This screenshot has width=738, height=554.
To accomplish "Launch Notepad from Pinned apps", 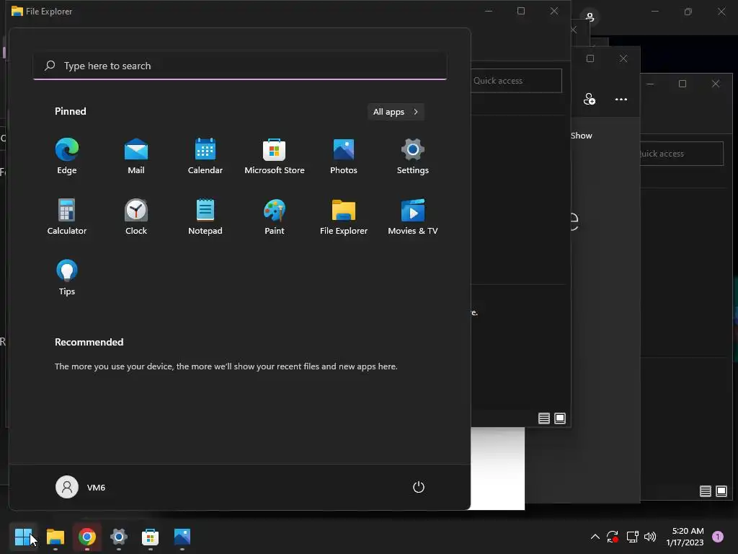I will click(x=205, y=217).
